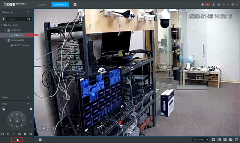Adjust the PTZ speed slider handle
Image resolution: width=240 pixels, height=143 pixels.
pos(31,122)
